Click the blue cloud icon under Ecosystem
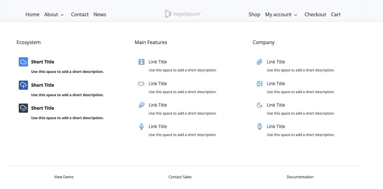383x189 pixels. tap(23, 62)
